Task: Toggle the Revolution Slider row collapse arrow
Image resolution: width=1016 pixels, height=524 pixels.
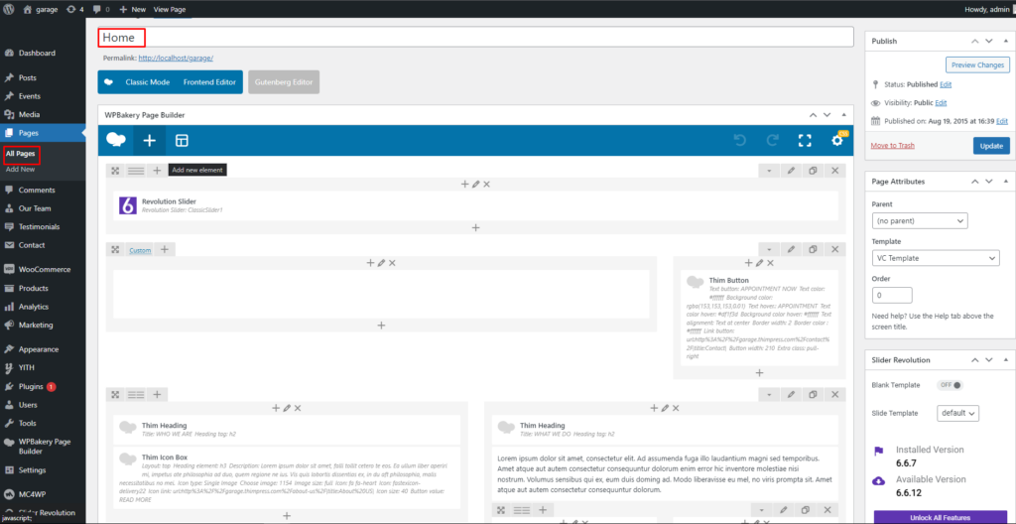Action: (x=769, y=171)
